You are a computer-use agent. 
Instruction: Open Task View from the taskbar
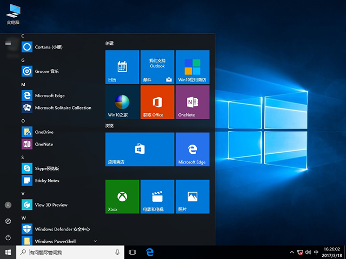click(132, 253)
